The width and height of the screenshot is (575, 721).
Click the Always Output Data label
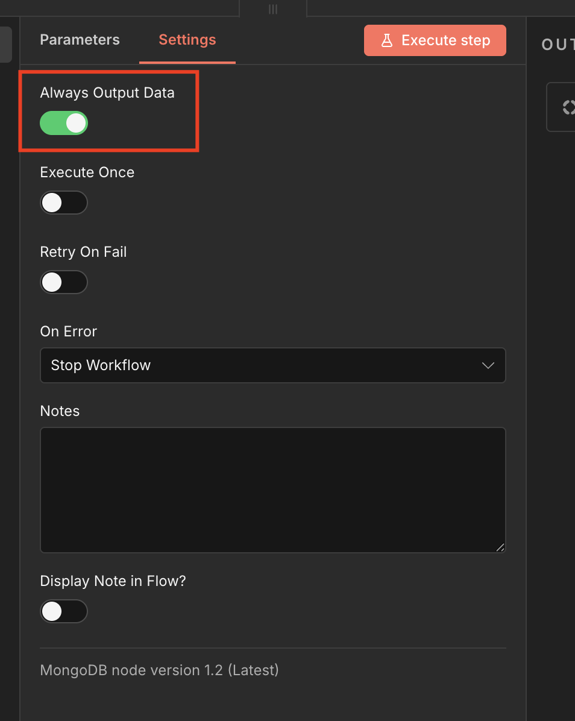(107, 93)
